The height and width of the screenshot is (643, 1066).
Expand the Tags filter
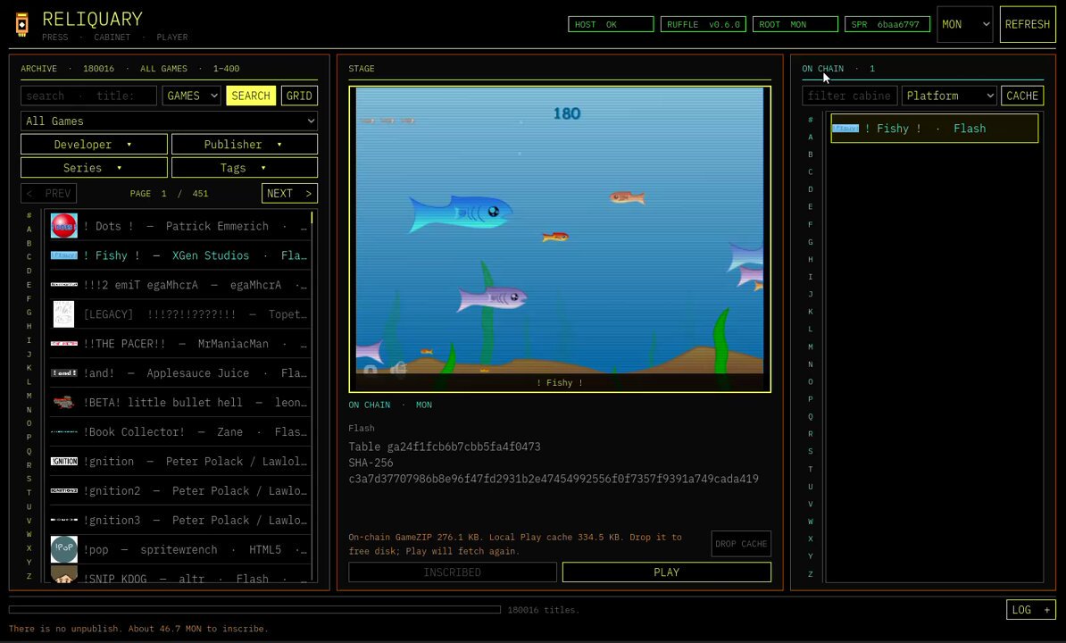(x=245, y=168)
